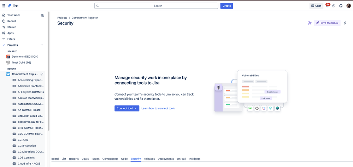Screen dimensions: 353x167
Task: Click Projects breadcrumb link
Action: click(x=62, y=18)
